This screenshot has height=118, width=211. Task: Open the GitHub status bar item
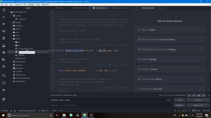tap(196, 111)
